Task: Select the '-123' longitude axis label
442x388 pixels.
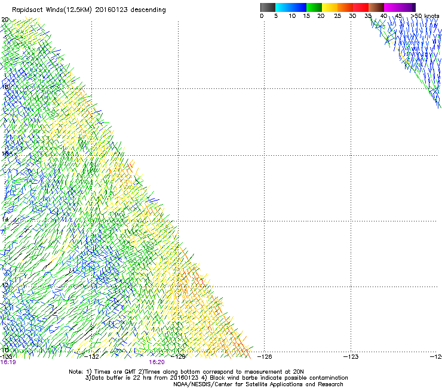Action: 351,357
